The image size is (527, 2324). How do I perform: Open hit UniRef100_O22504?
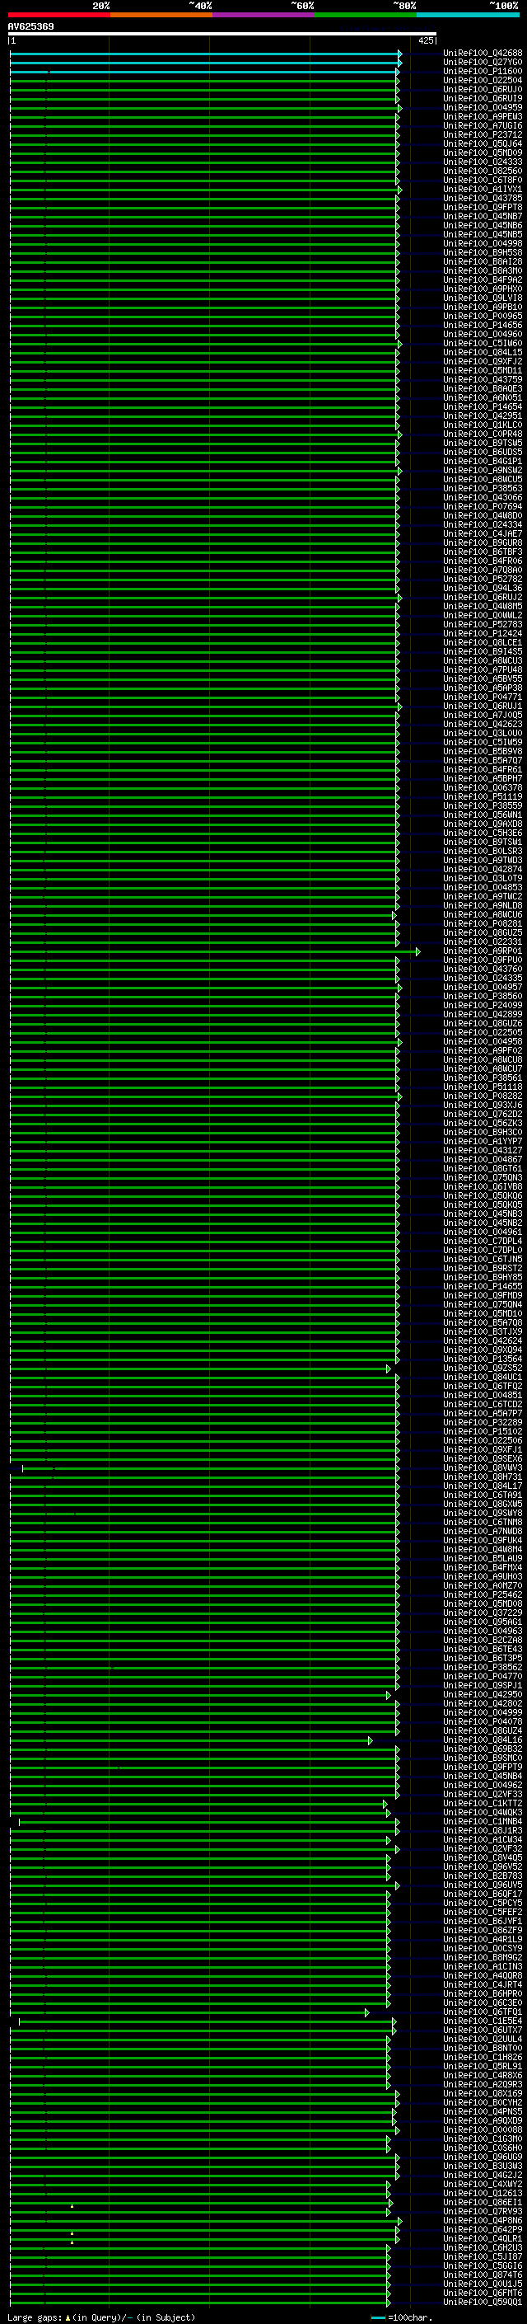pyautogui.click(x=483, y=80)
